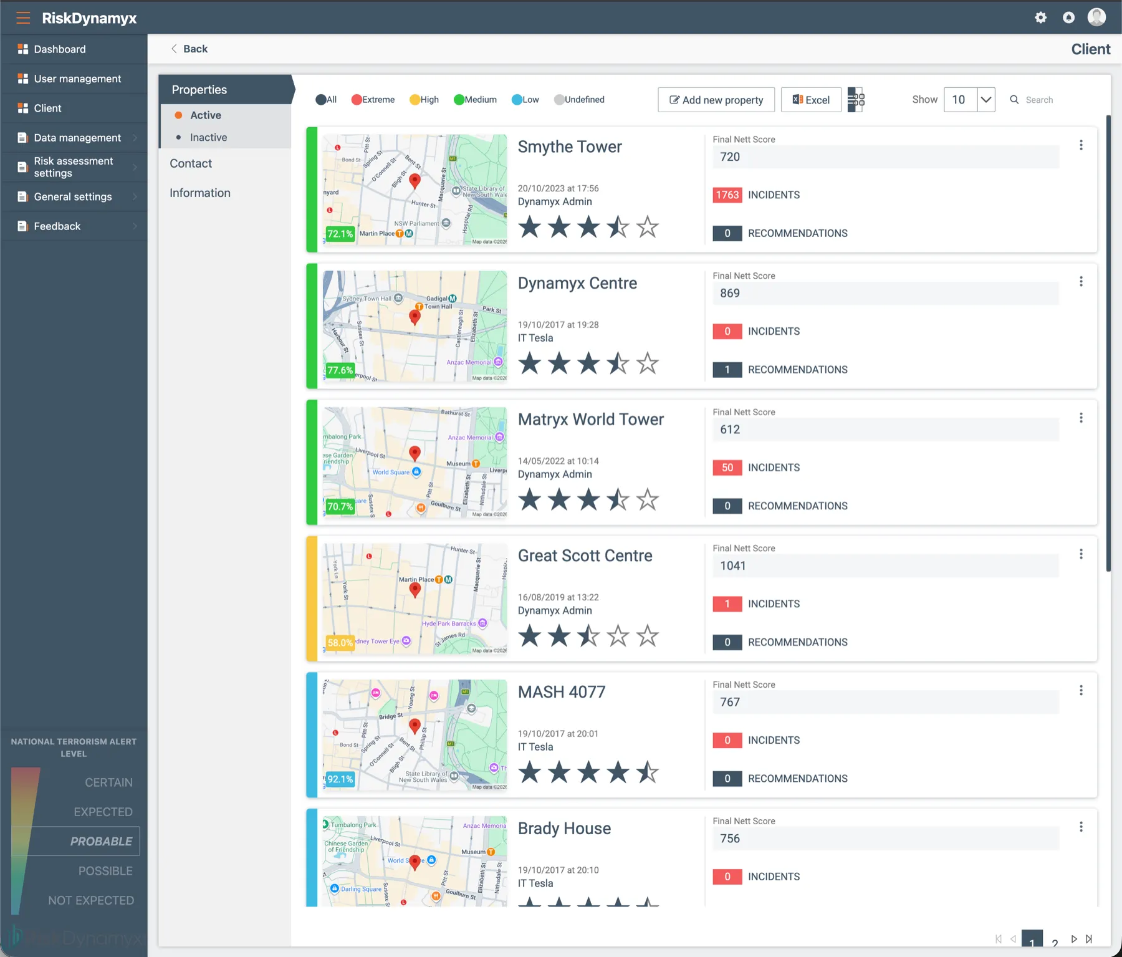Select the High risk filter
The width and height of the screenshot is (1122, 957).
pos(424,100)
